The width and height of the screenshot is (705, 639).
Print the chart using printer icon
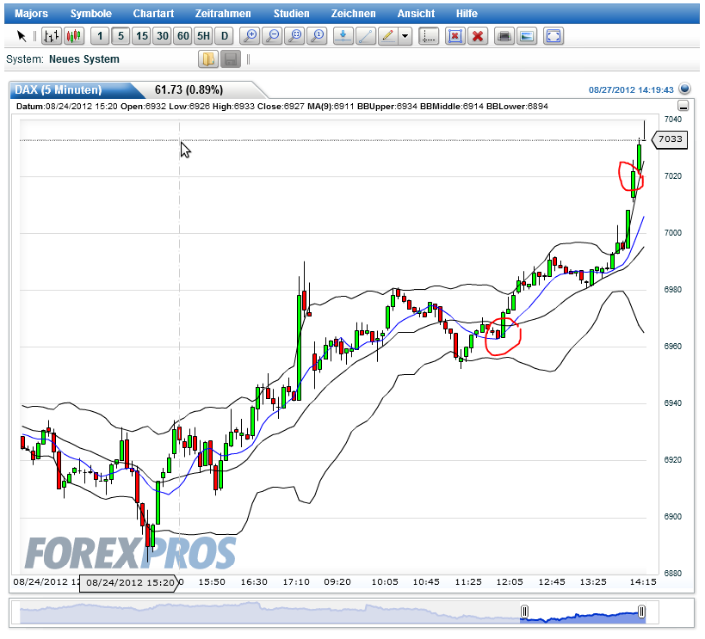pyautogui.click(x=504, y=36)
